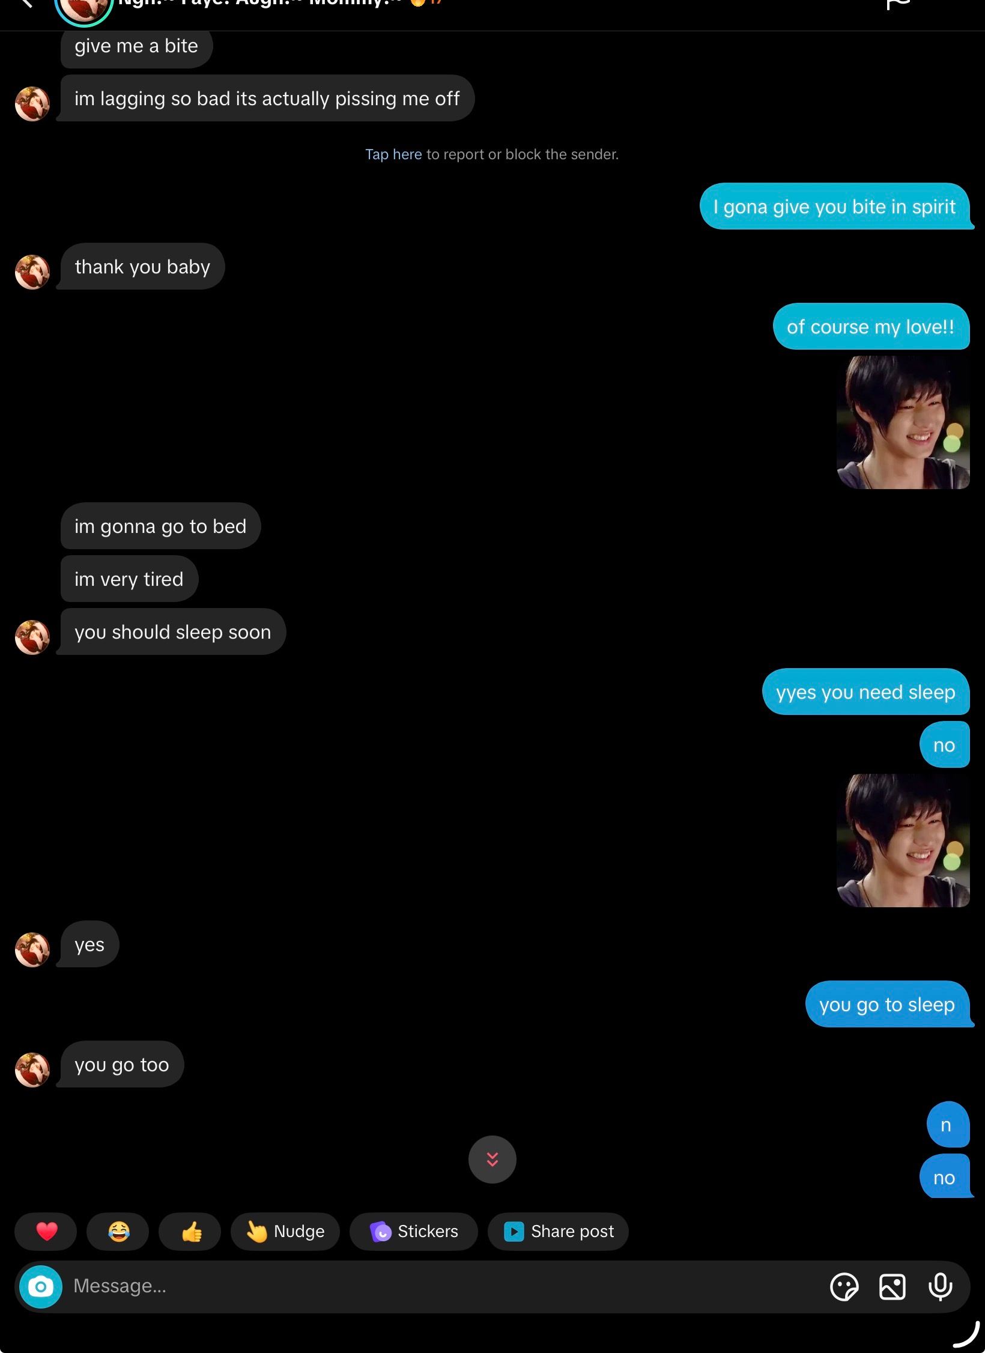
Task: Go back with the header arrow
Action: 26,3
